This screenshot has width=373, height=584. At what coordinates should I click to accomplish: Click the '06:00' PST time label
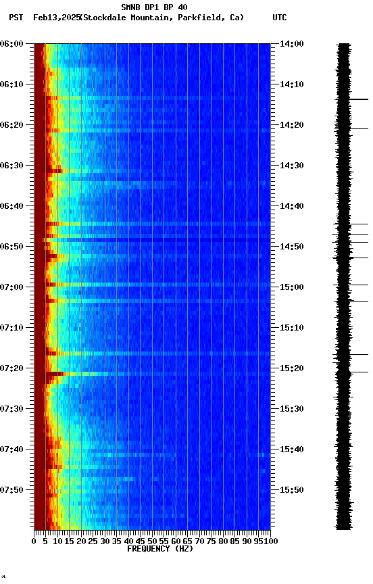pyautogui.click(x=11, y=44)
